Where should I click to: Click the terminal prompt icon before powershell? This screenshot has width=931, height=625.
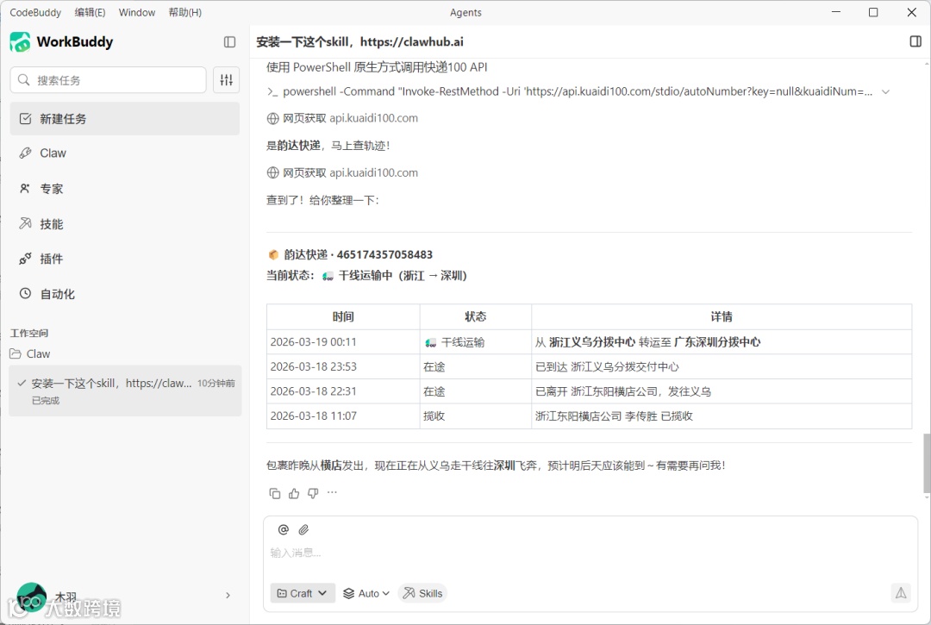point(272,91)
